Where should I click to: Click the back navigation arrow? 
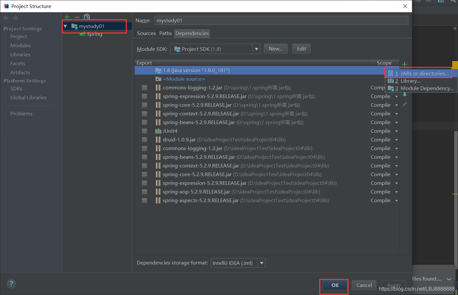[x=6, y=18]
